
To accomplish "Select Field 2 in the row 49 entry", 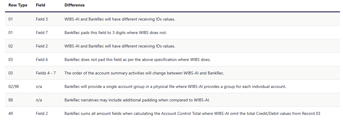I will tap(42, 113).
